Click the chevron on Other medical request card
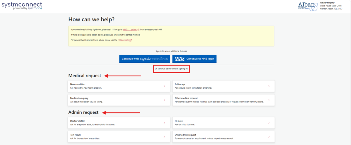The height and width of the screenshot is (145, 351). (269, 100)
